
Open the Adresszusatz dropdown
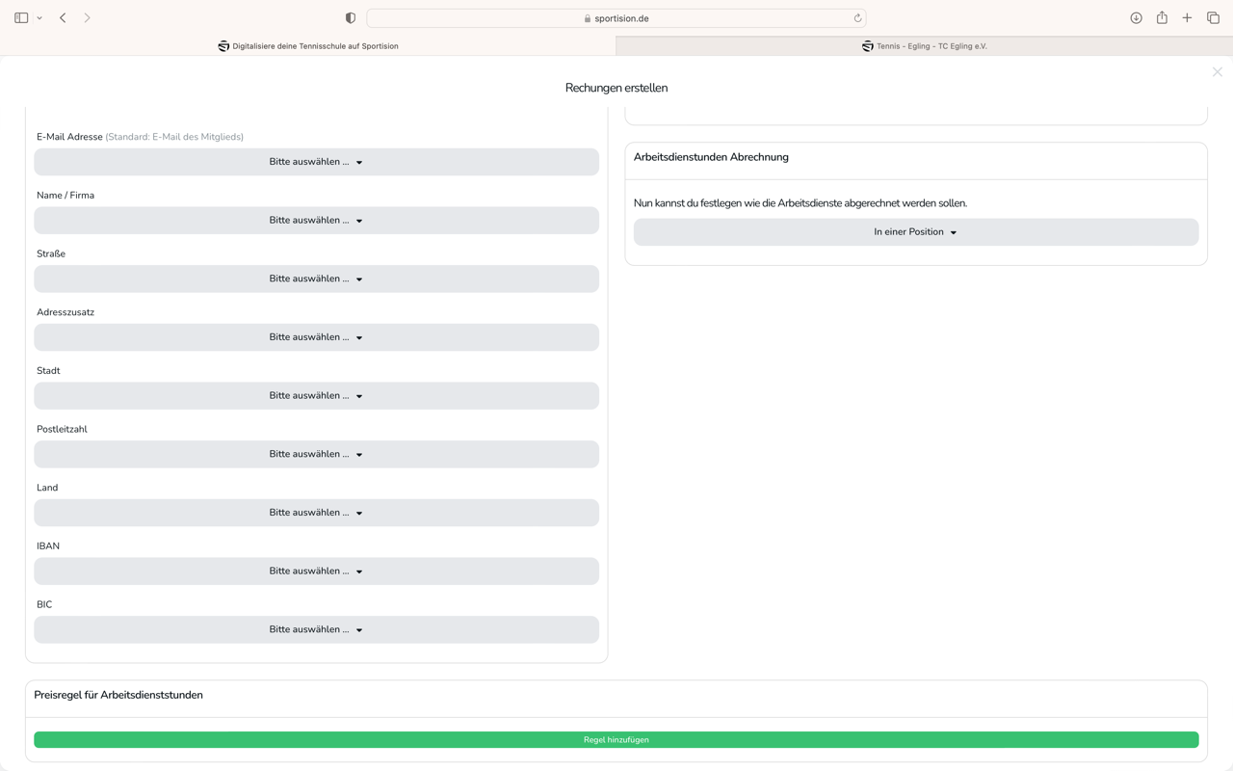coord(316,337)
